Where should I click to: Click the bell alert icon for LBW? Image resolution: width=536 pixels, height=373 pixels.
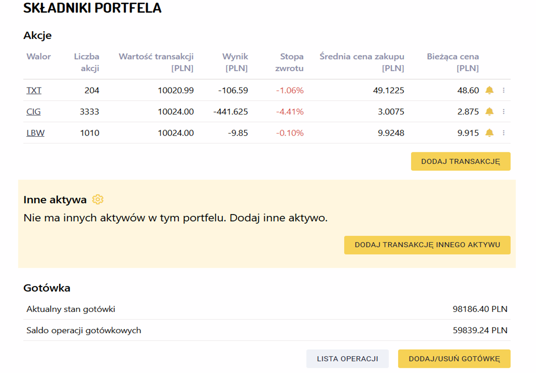[x=489, y=133]
